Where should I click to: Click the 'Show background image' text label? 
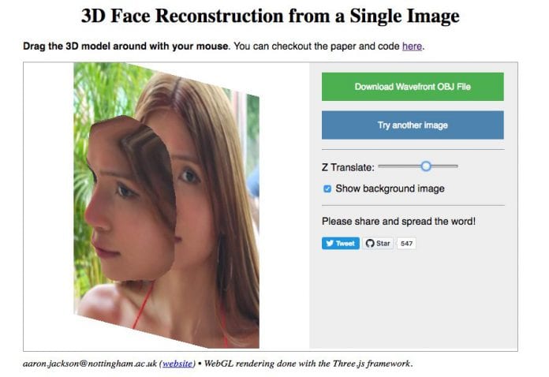(390, 189)
